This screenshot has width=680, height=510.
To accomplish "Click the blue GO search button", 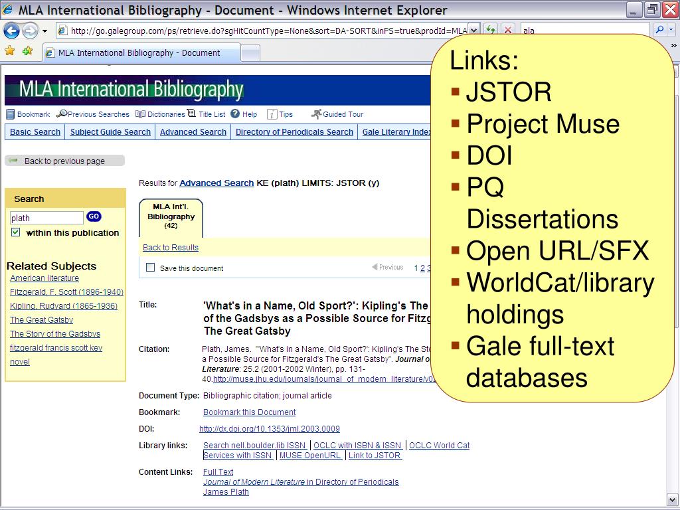I will [94, 216].
